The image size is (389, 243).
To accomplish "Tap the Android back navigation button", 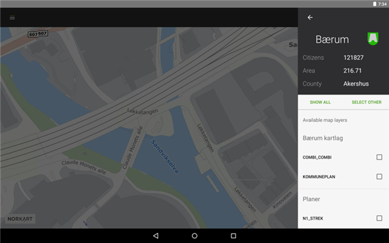I will [156, 236].
